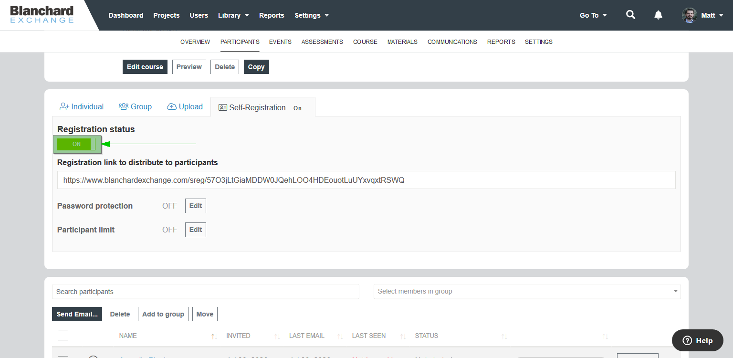
Task: Open the notifications bell icon
Action: pyautogui.click(x=658, y=15)
